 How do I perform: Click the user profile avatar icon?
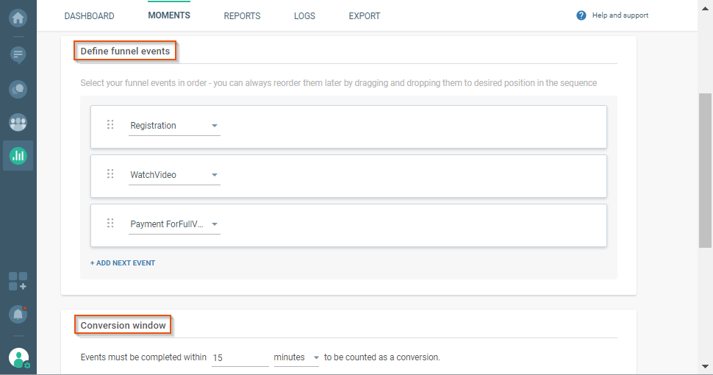point(18,358)
